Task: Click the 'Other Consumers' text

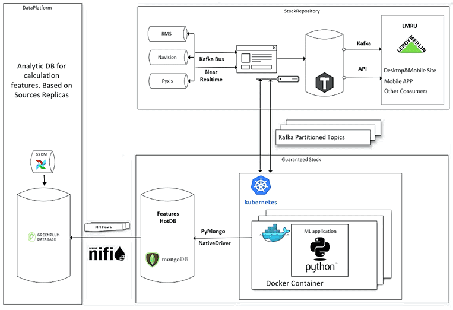Action: coord(406,91)
